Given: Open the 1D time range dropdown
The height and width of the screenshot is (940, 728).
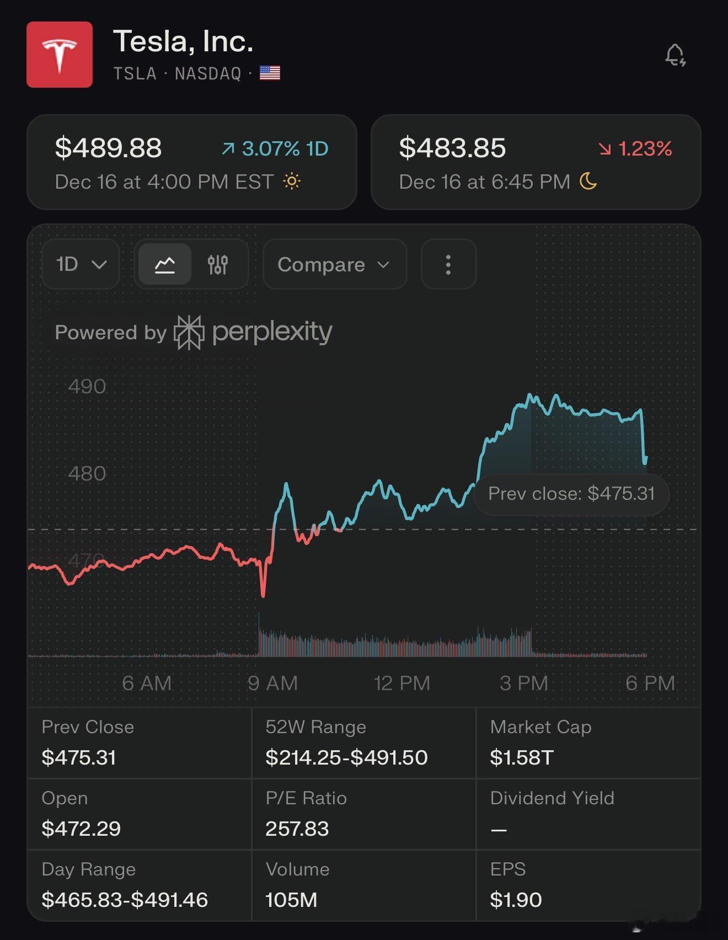Looking at the screenshot, I should point(81,265).
